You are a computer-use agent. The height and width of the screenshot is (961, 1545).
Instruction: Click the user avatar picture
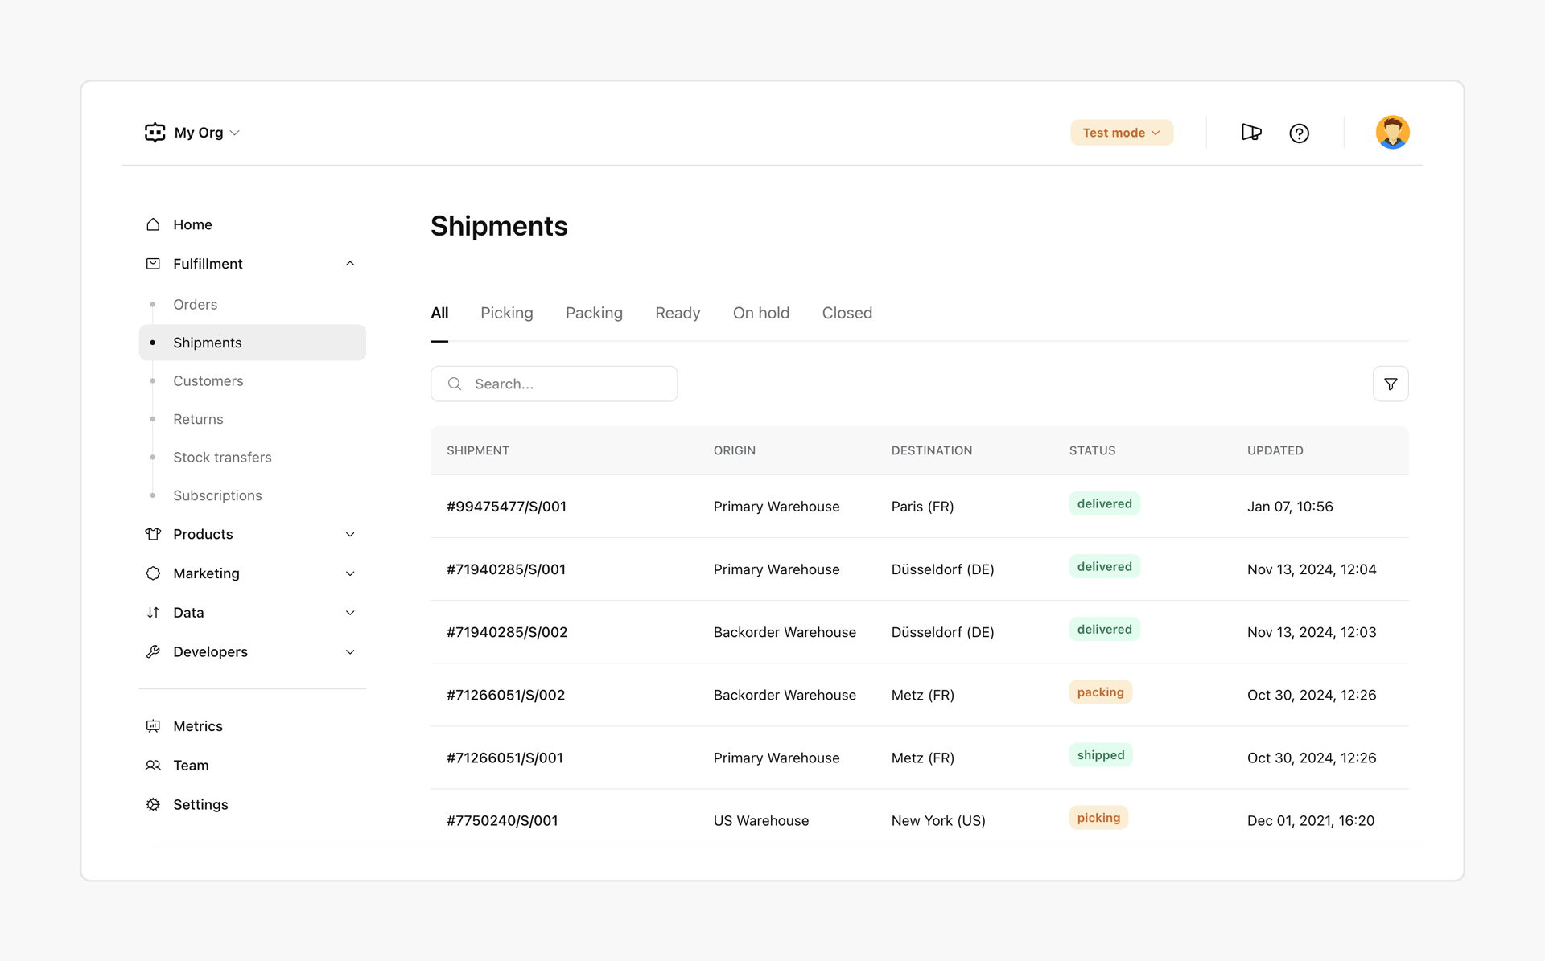1392,133
